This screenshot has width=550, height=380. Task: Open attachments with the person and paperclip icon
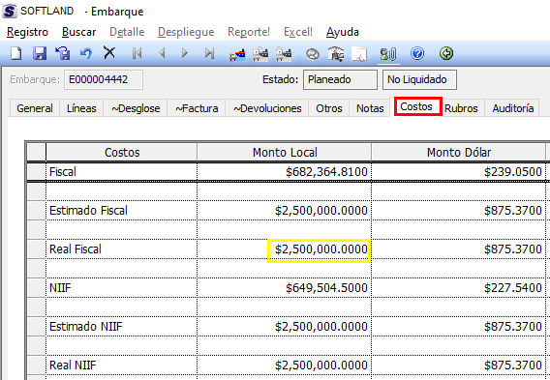pos(388,54)
